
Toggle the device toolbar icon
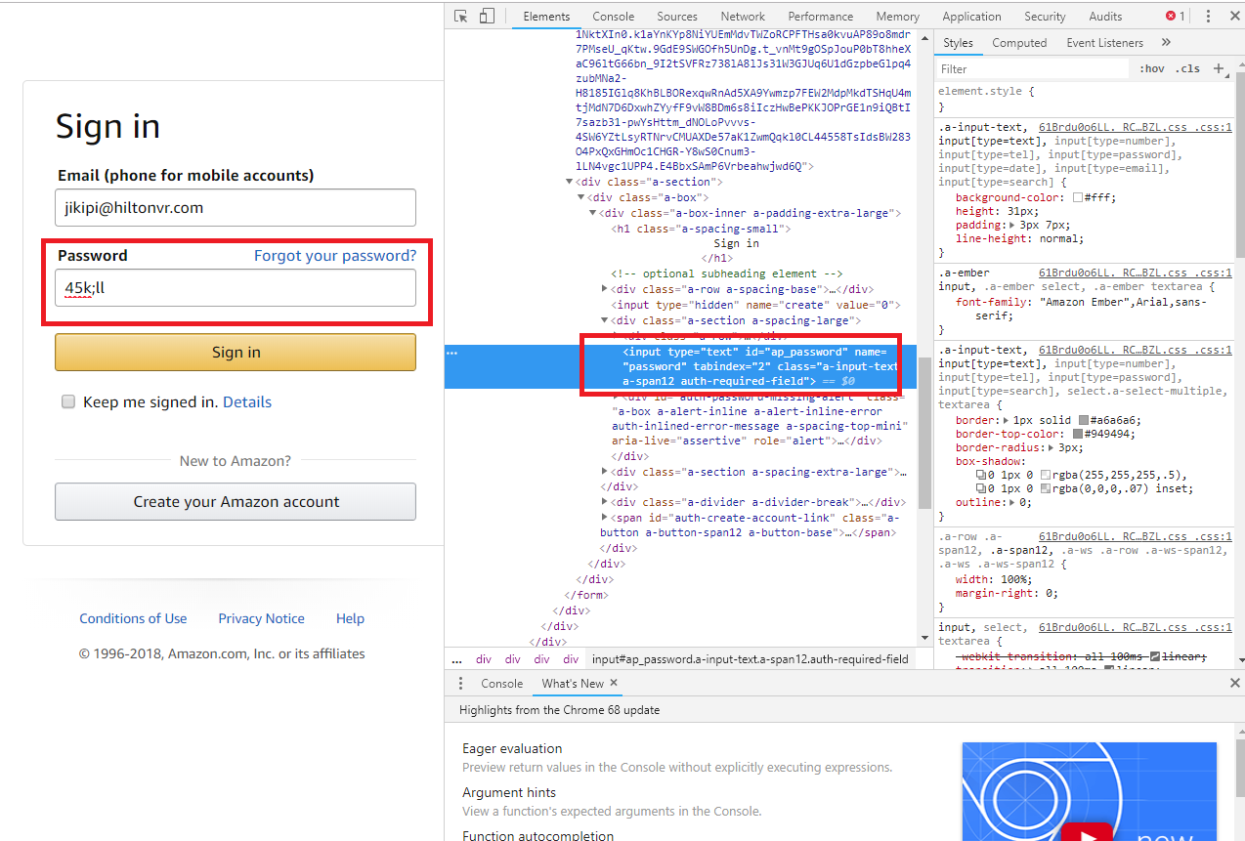pos(487,16)
